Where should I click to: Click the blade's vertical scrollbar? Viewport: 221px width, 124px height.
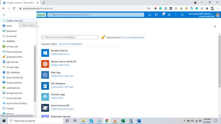pyautogui.click(x=219, y=61)
